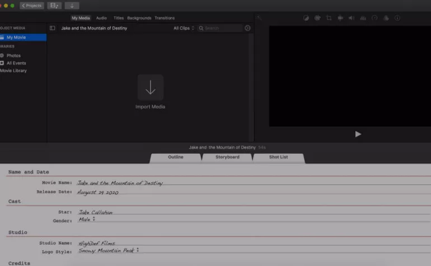Toggle the libraries sidebar icon
The image size is (431, 266).
(52, 28)
